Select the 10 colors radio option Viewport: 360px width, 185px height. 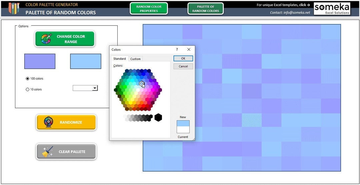coord(28,89)
